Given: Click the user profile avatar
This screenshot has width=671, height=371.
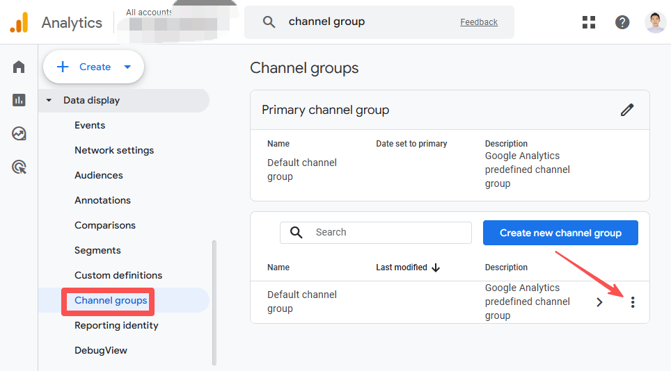Looking at the screenshot, I should click(655, 22).
